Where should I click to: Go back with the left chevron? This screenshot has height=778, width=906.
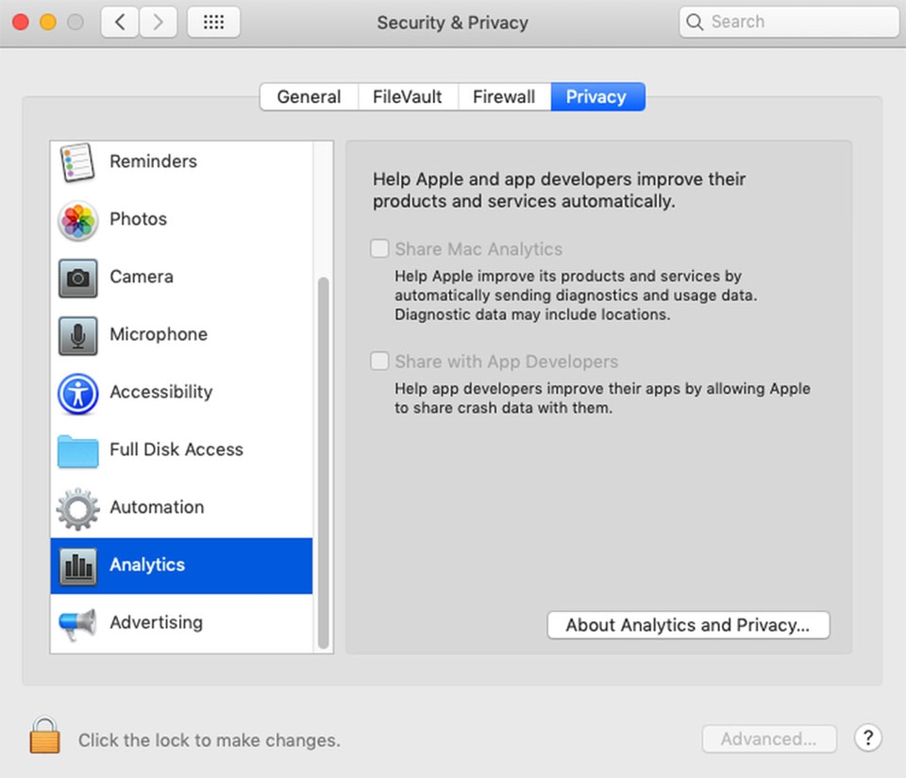click(x=120, y=22)
